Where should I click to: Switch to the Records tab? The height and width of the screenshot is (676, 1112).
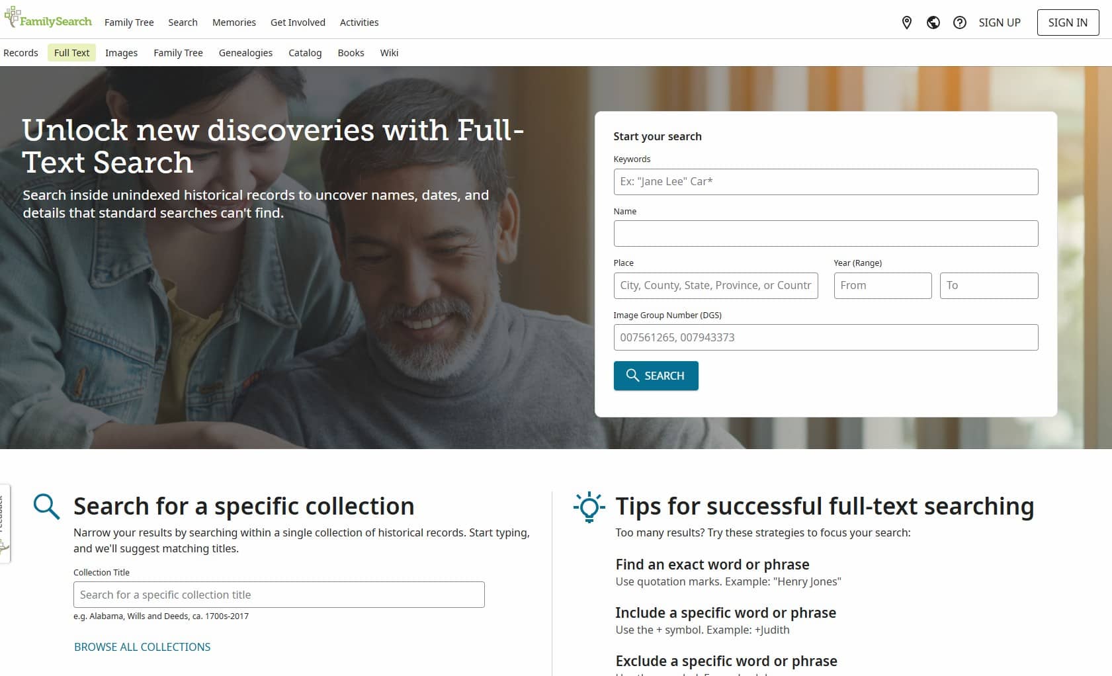point(21,53)
